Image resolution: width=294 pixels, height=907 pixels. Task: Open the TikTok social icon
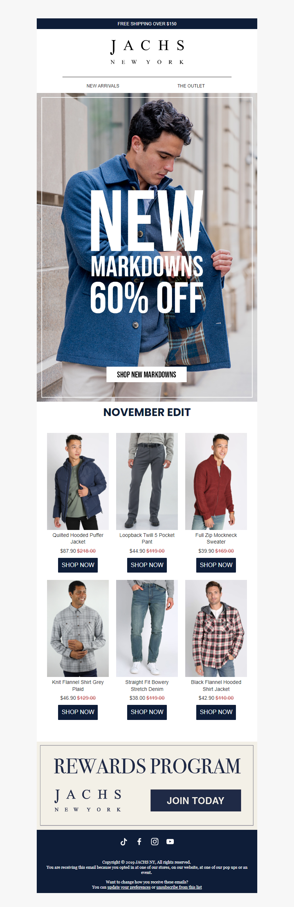124,842
